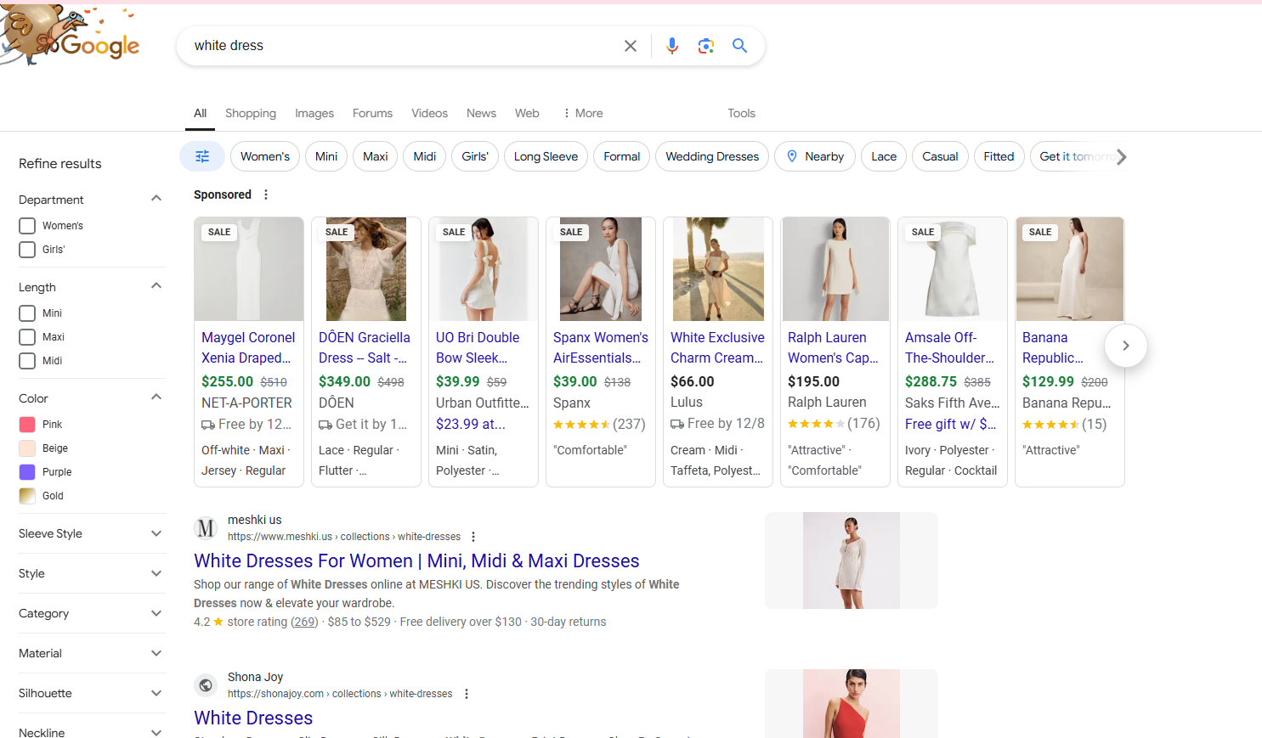This screenshot has width=1262, height=738.
Task: Select the Pink color swatch
Action: click(27, 425)
